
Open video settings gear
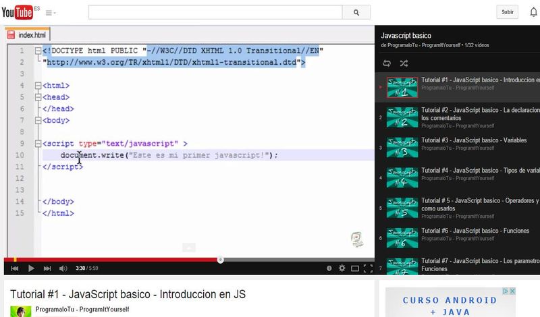point(342,268)
